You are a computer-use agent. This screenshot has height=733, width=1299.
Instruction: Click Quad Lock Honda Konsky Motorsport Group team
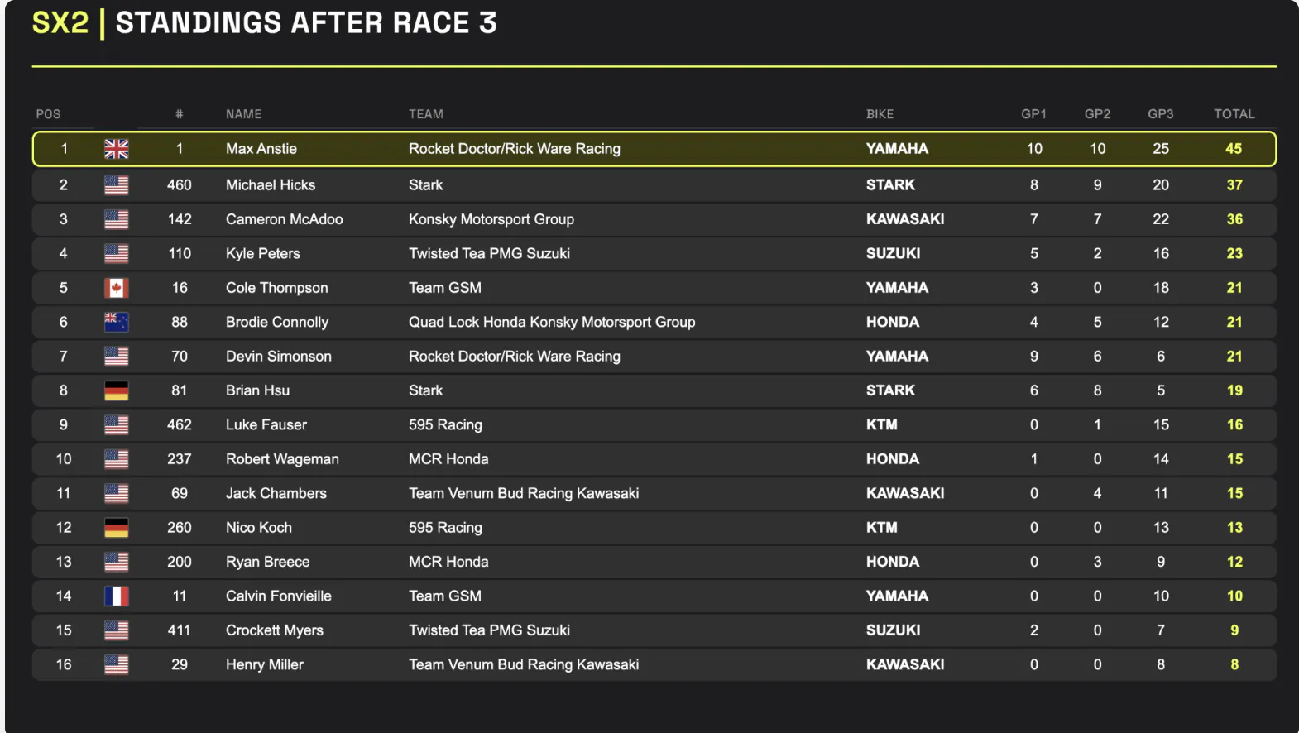(552, 322)
